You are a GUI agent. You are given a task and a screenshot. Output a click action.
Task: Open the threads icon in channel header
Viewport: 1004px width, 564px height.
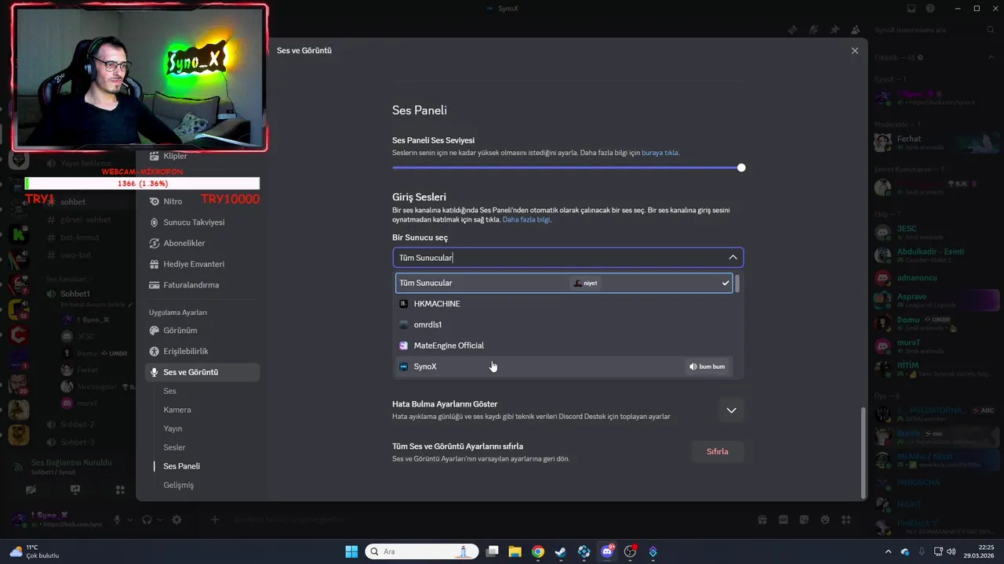pyautogui.click(x=793, y=30)
